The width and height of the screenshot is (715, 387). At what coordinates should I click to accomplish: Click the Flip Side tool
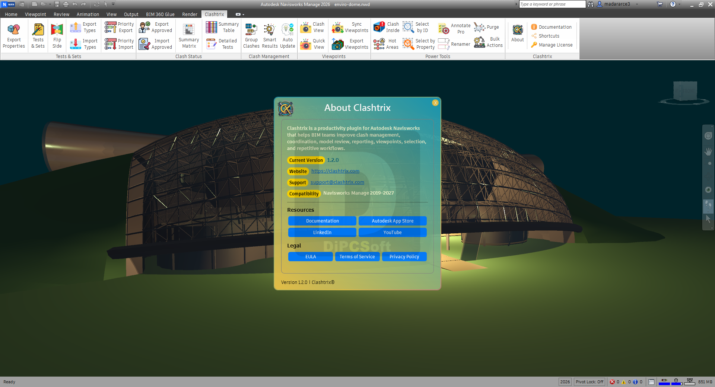pos(57,36)
